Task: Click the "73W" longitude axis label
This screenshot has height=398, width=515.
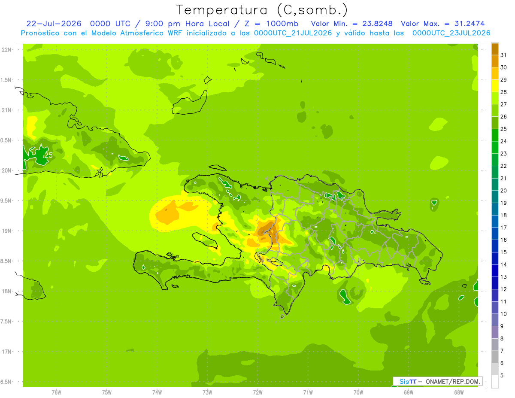Action: pyautogui.click(x=207, y=392)
